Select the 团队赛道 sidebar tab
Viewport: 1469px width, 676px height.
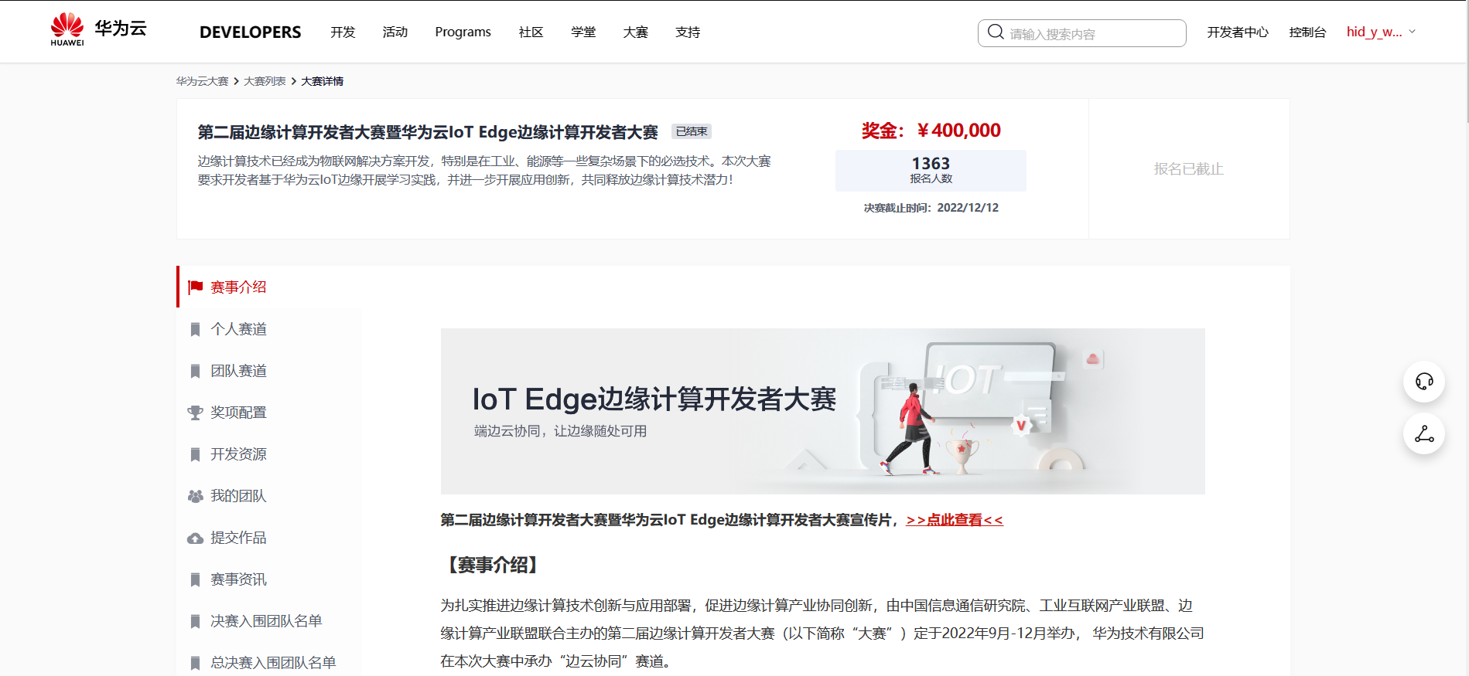click(269, 371)
